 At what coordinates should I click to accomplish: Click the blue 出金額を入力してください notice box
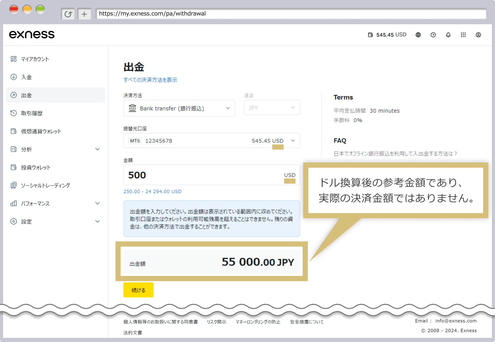click(x=212, y=219)
